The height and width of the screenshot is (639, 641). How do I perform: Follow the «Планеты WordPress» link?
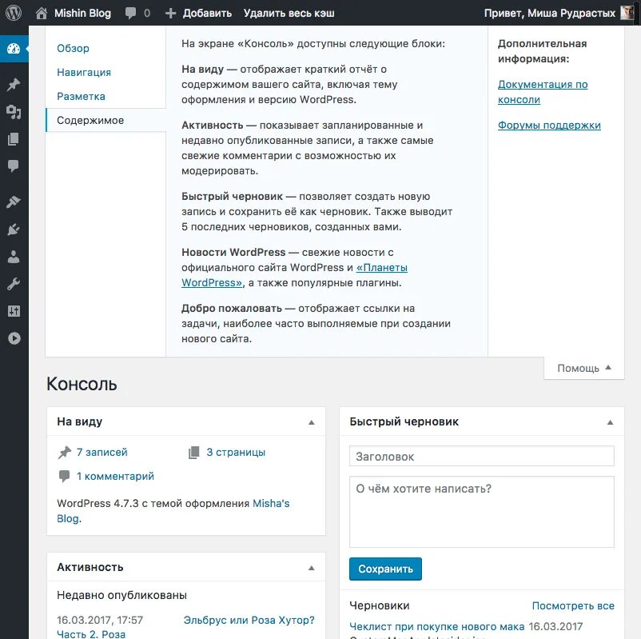[x=294, y=275]
